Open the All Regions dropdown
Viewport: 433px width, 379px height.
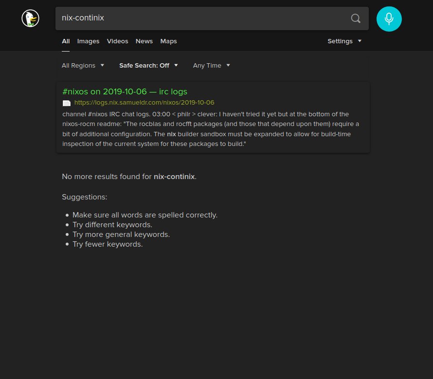coord(83,66)
